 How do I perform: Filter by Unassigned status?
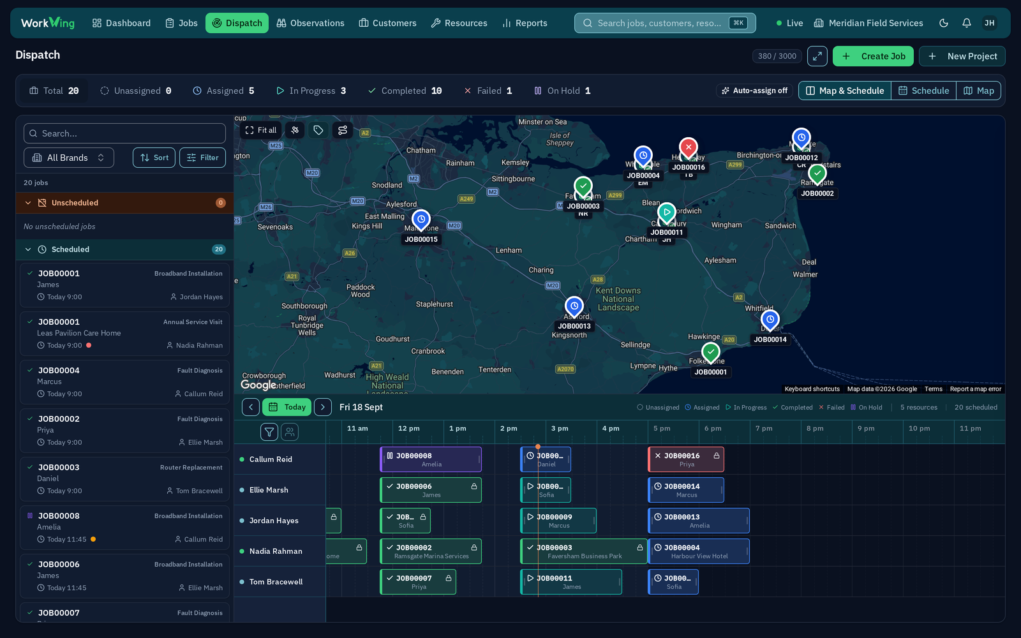point(136,91)
